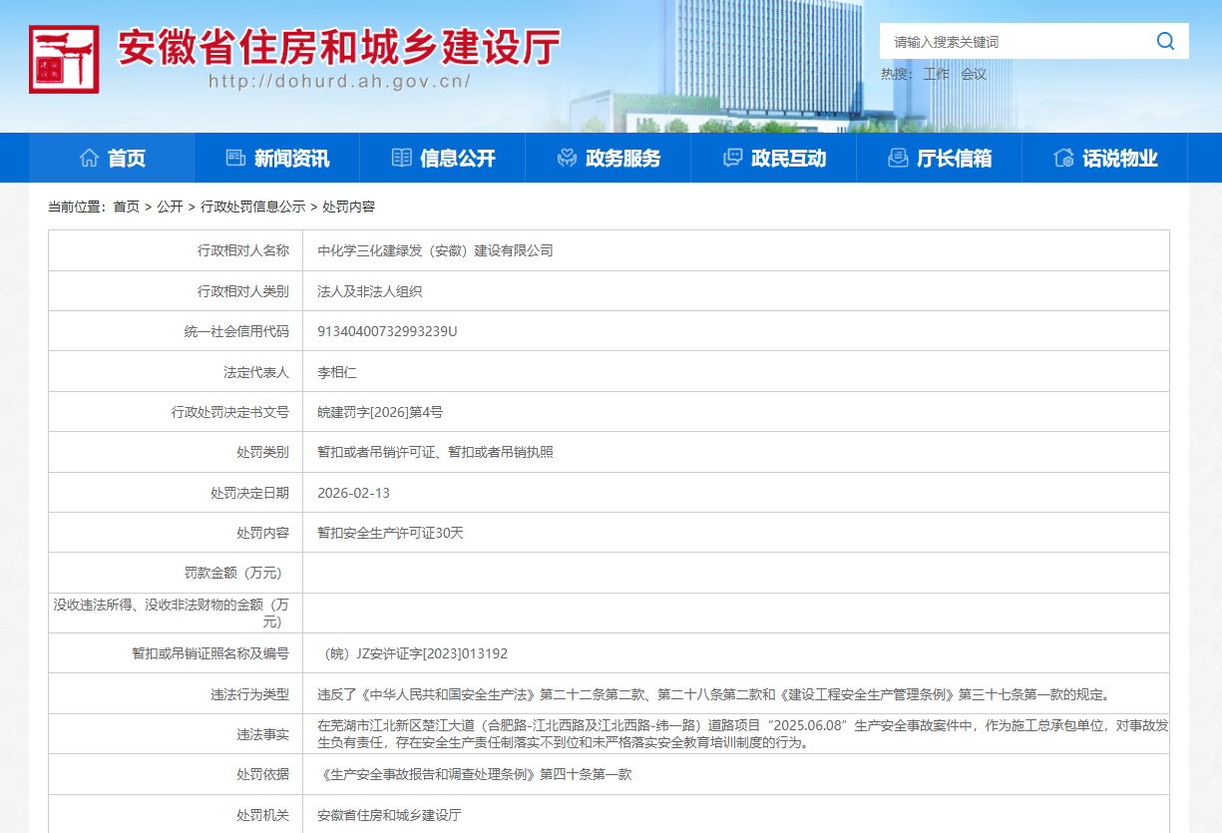The height and width of the screenshot is (833, 1222).
Task: Select violation type text starting 违反了《中华人民共和国安全生产法》
Action: (x=713, y=694)
